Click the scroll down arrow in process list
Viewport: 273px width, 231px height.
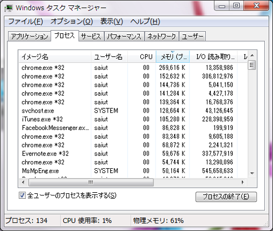(x=252, y=173)
